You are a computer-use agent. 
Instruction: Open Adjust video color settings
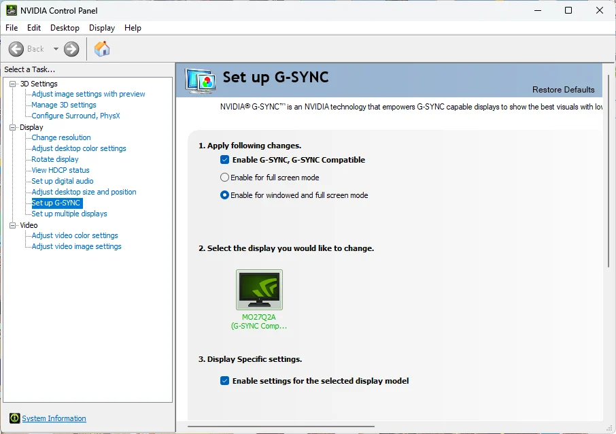[x=75, y=235]
